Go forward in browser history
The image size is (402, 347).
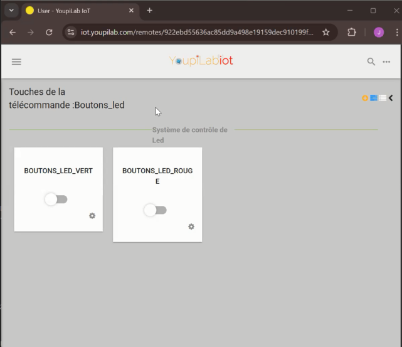(31, 32)
